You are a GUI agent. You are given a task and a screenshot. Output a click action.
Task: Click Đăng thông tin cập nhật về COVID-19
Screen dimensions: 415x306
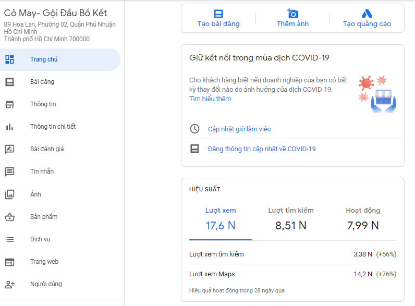262,149
